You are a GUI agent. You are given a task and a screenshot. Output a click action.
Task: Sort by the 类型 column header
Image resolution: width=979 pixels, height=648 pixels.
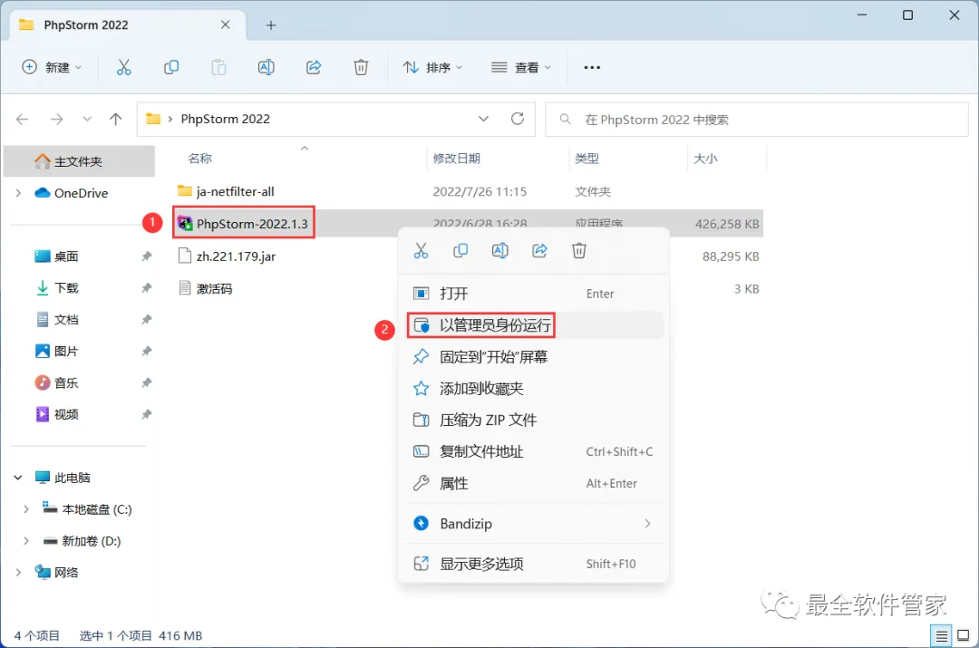pos(586,159)
